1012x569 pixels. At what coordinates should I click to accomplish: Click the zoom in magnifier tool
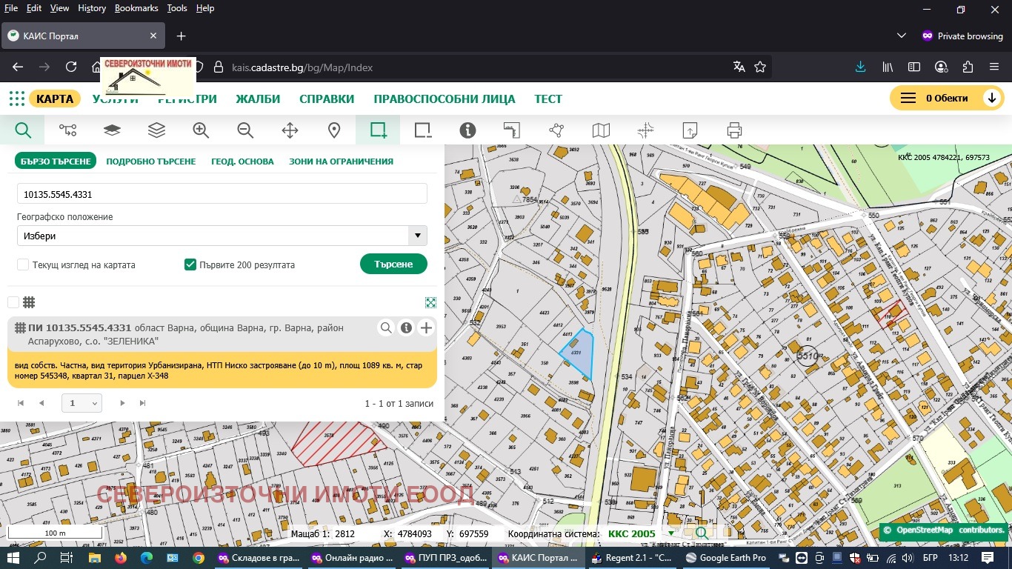pos(201,130)
